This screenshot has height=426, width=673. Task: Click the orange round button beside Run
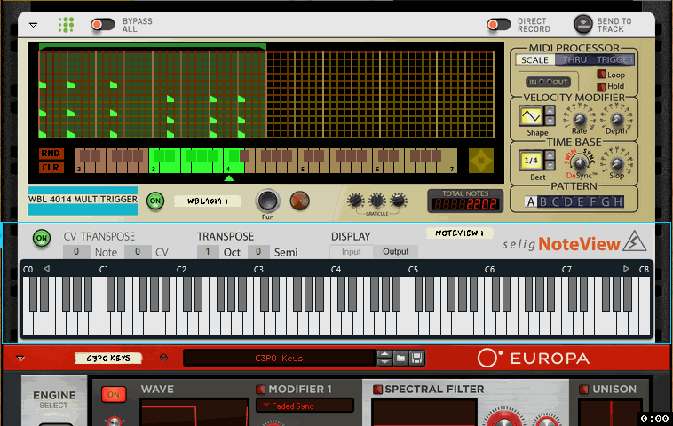pos(299,201)
